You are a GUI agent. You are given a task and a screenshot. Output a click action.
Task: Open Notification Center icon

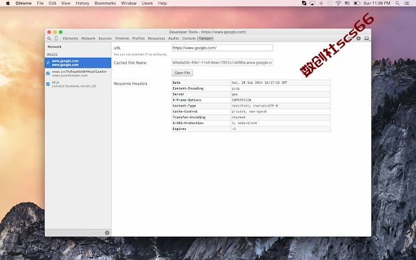[407, 3]
